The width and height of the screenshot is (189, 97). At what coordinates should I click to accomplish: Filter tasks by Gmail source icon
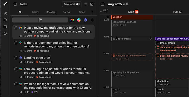pyautogui.click(x=72, y=20)
